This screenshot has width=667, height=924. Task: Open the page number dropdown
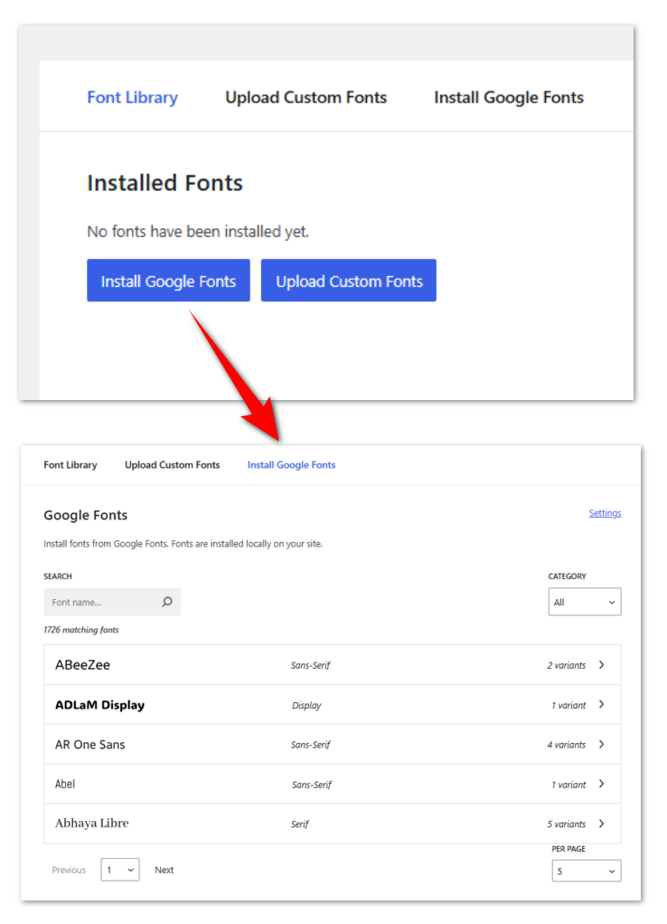(119, 870)
